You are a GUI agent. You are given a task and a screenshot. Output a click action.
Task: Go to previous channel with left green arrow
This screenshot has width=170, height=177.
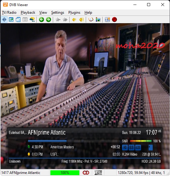(x=42, y=20)
